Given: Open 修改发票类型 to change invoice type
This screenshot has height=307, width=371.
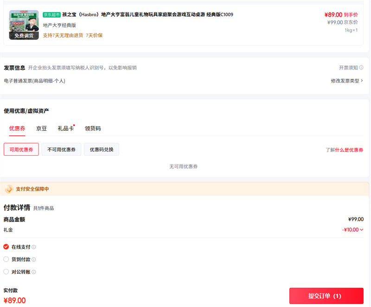Looking at the screenshot, I should pyautogui.click(x=346, y=81).
